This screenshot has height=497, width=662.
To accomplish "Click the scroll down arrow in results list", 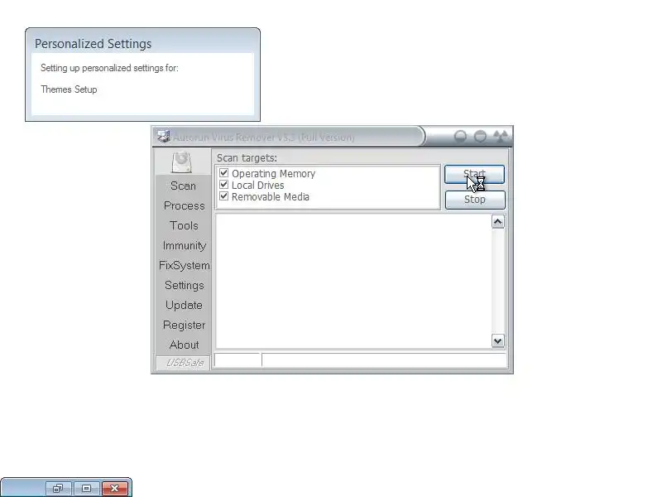I will coord(498,340).
